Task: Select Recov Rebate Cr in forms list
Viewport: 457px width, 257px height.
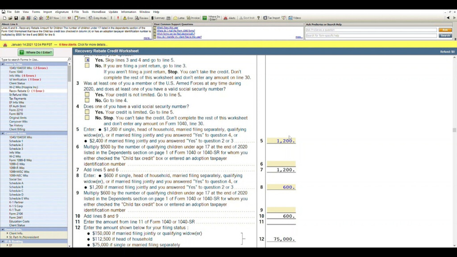Action: 26,91
